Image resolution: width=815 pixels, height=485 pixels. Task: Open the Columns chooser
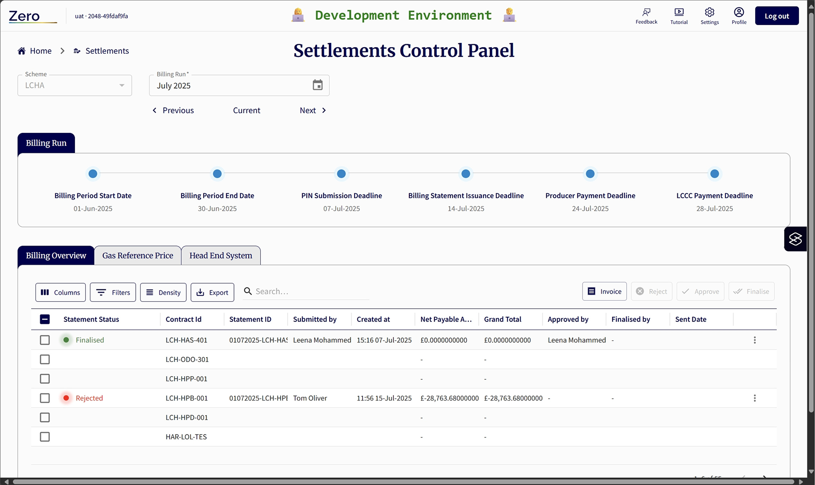60,292
